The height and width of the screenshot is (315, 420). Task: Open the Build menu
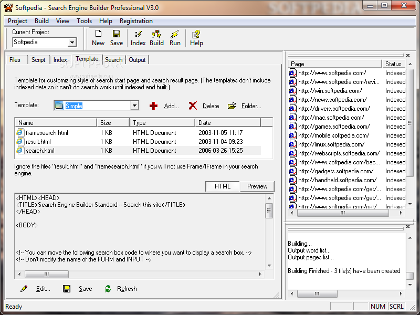click(x=41, y=21)
